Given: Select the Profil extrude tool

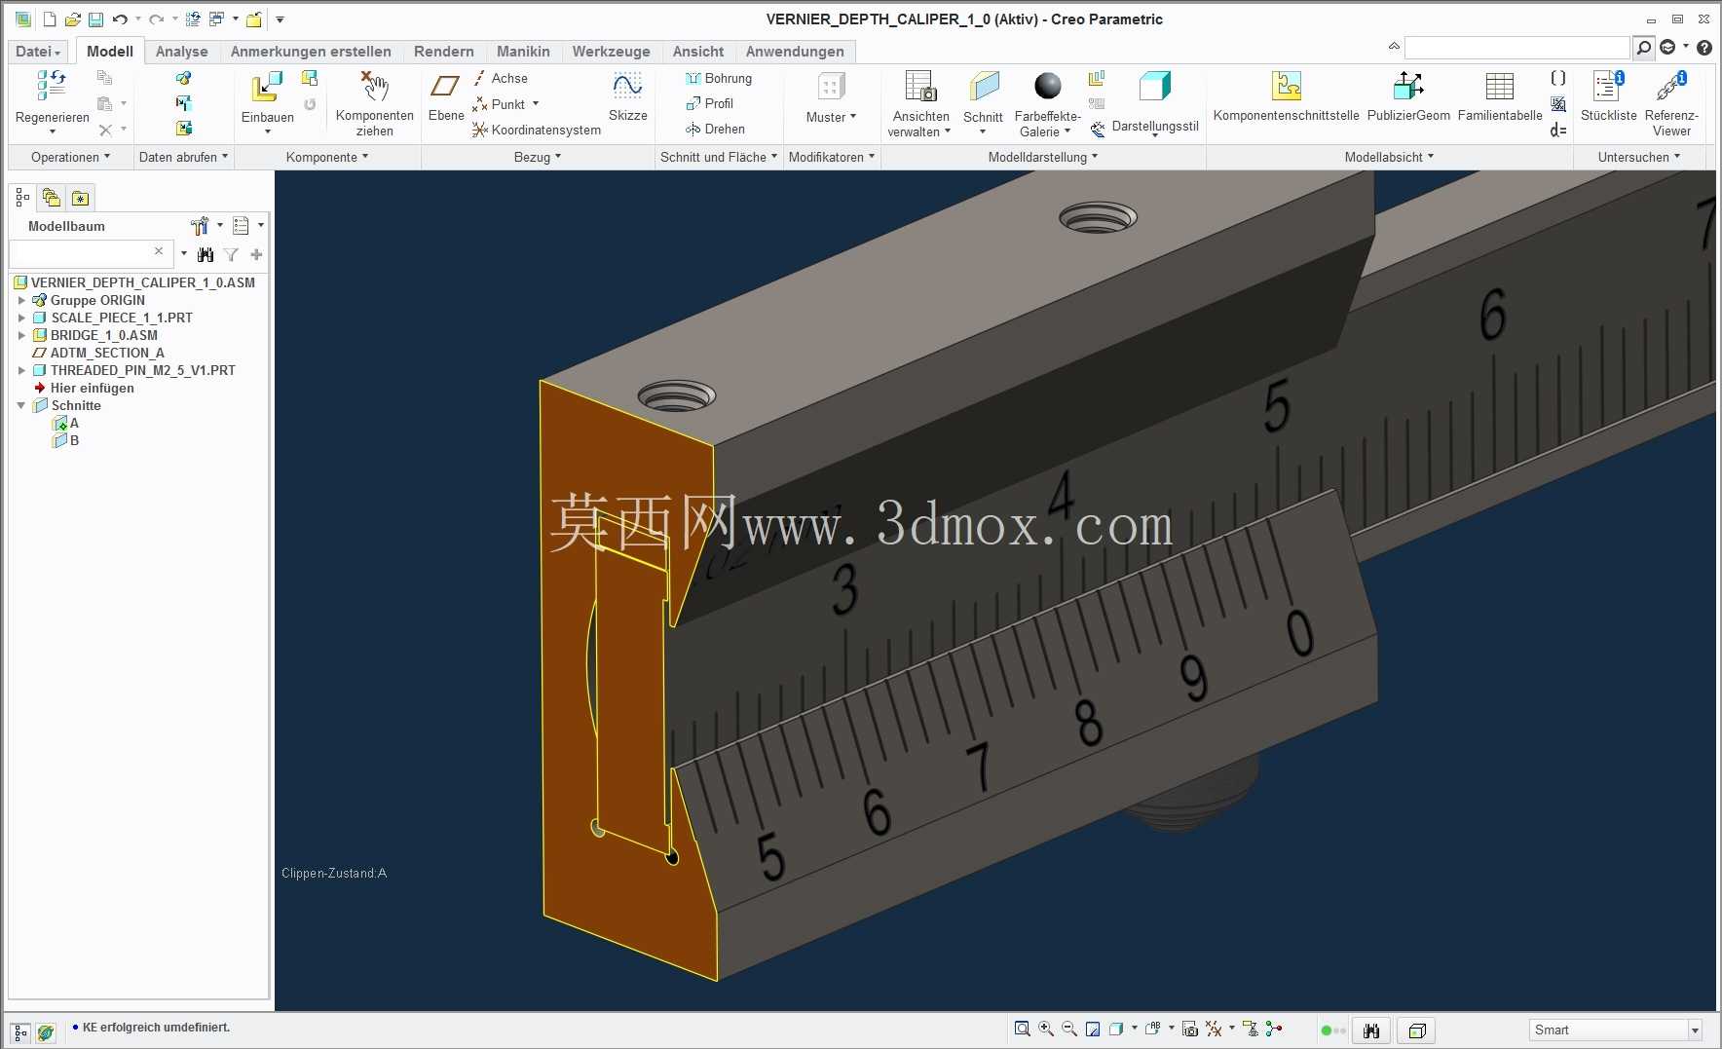Looking at the screenshot, I should [710, 103].
